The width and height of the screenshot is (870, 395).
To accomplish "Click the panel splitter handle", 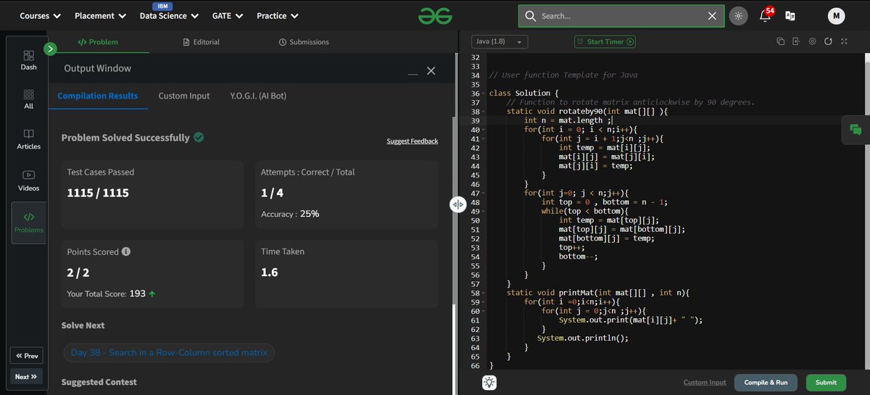I will point(457,204).
